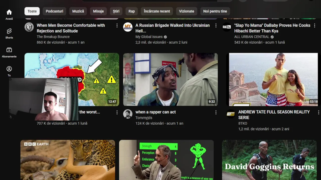Open ANDREW TATE FULL SEASON REALITY SERIE title
This screenshot has width=321, height=180.
pos(274,115)
